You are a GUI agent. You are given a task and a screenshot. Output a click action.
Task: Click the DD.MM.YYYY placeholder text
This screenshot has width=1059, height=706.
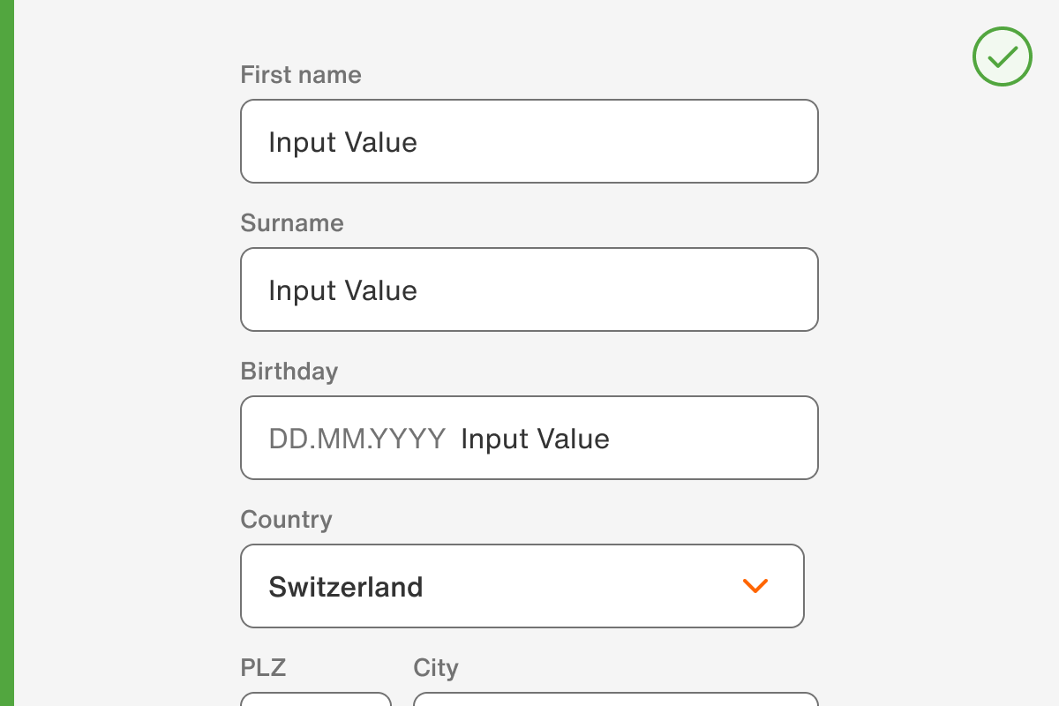(x=357, y=438)
